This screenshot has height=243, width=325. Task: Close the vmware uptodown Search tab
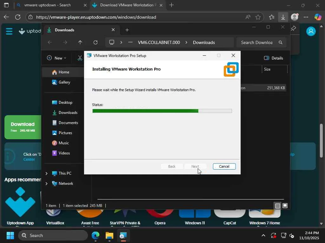pyautogui.click(x=85, y=5)
